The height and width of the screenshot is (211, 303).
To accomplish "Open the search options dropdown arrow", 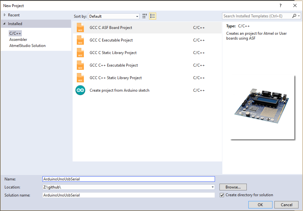I will click(x=299, y=16).
